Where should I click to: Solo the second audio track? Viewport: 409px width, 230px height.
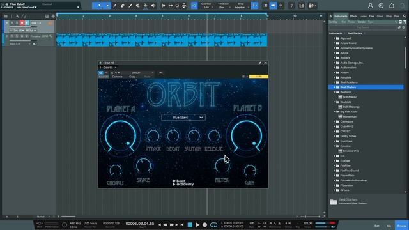point(17,36)
